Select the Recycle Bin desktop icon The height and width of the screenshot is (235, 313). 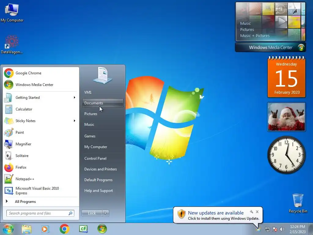coord(298,203)
